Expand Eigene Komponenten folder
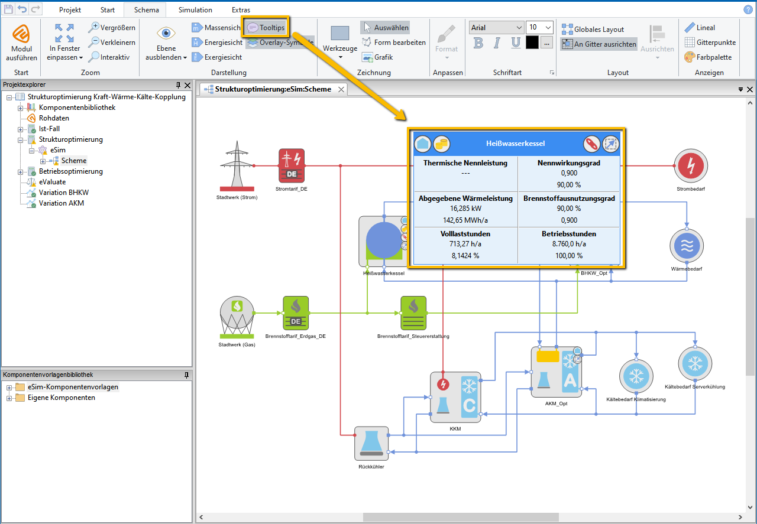This screenshot has height=524, width=757. coord(9,398)
